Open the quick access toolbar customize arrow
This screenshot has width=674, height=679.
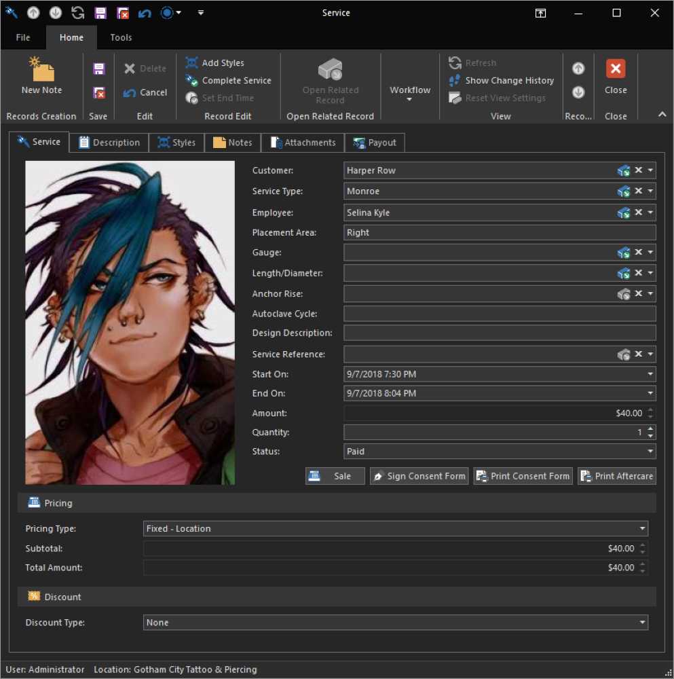coord(200,13)
